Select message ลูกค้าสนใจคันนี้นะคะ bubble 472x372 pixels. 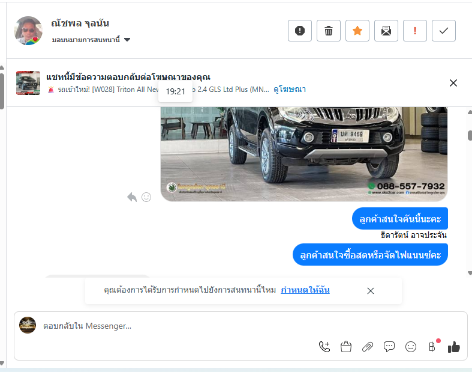coord(400,218)
